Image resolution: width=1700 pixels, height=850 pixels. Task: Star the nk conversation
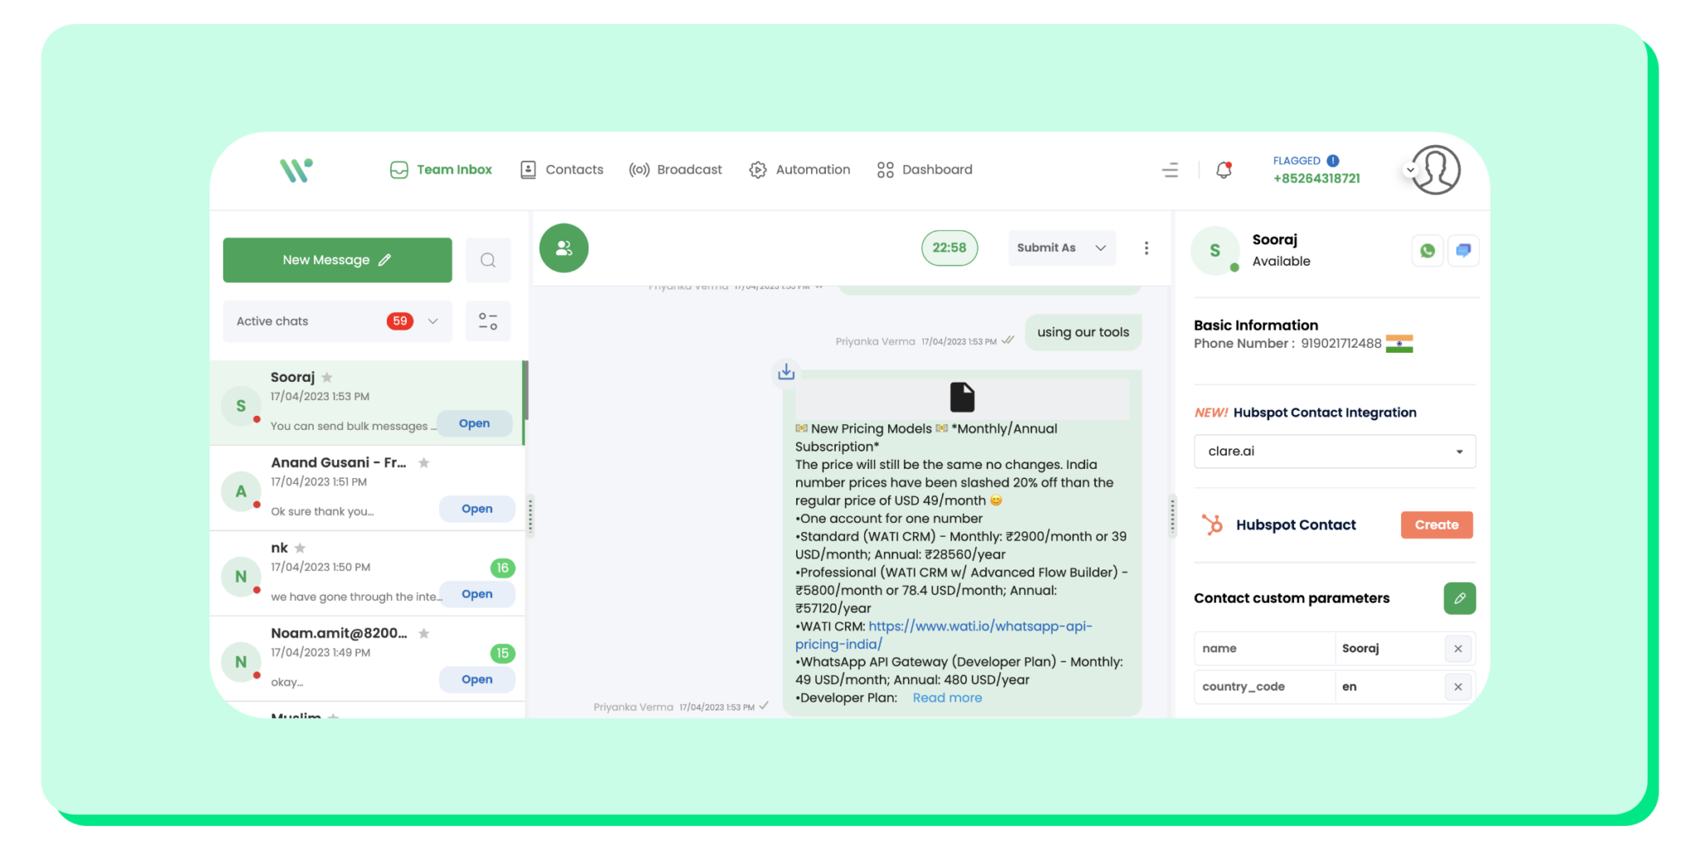pyautogui.click(x=300, y=548)
